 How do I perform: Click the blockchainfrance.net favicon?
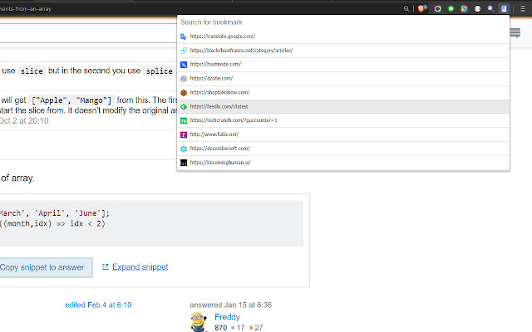point(184,51)
